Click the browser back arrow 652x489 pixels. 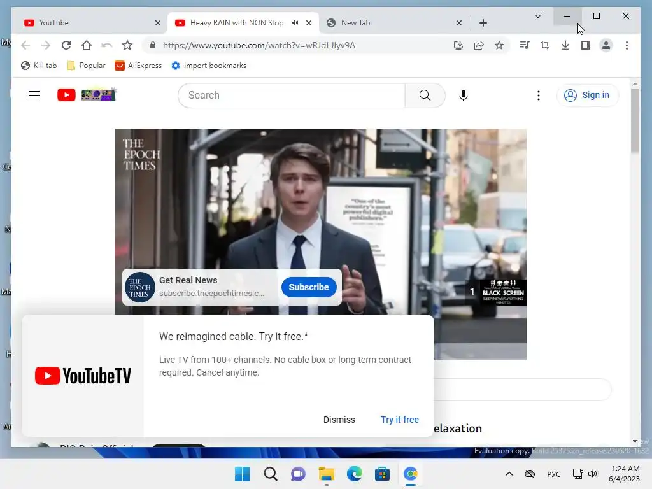(25, 45)
